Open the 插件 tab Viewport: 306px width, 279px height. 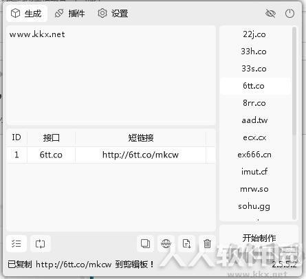pyautogui.click(x=70, y=13)
